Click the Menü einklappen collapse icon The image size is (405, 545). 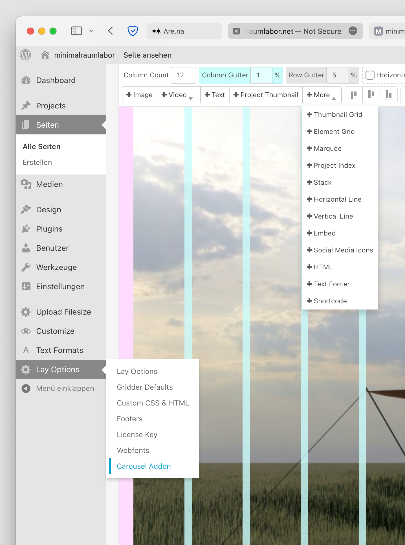26,389
